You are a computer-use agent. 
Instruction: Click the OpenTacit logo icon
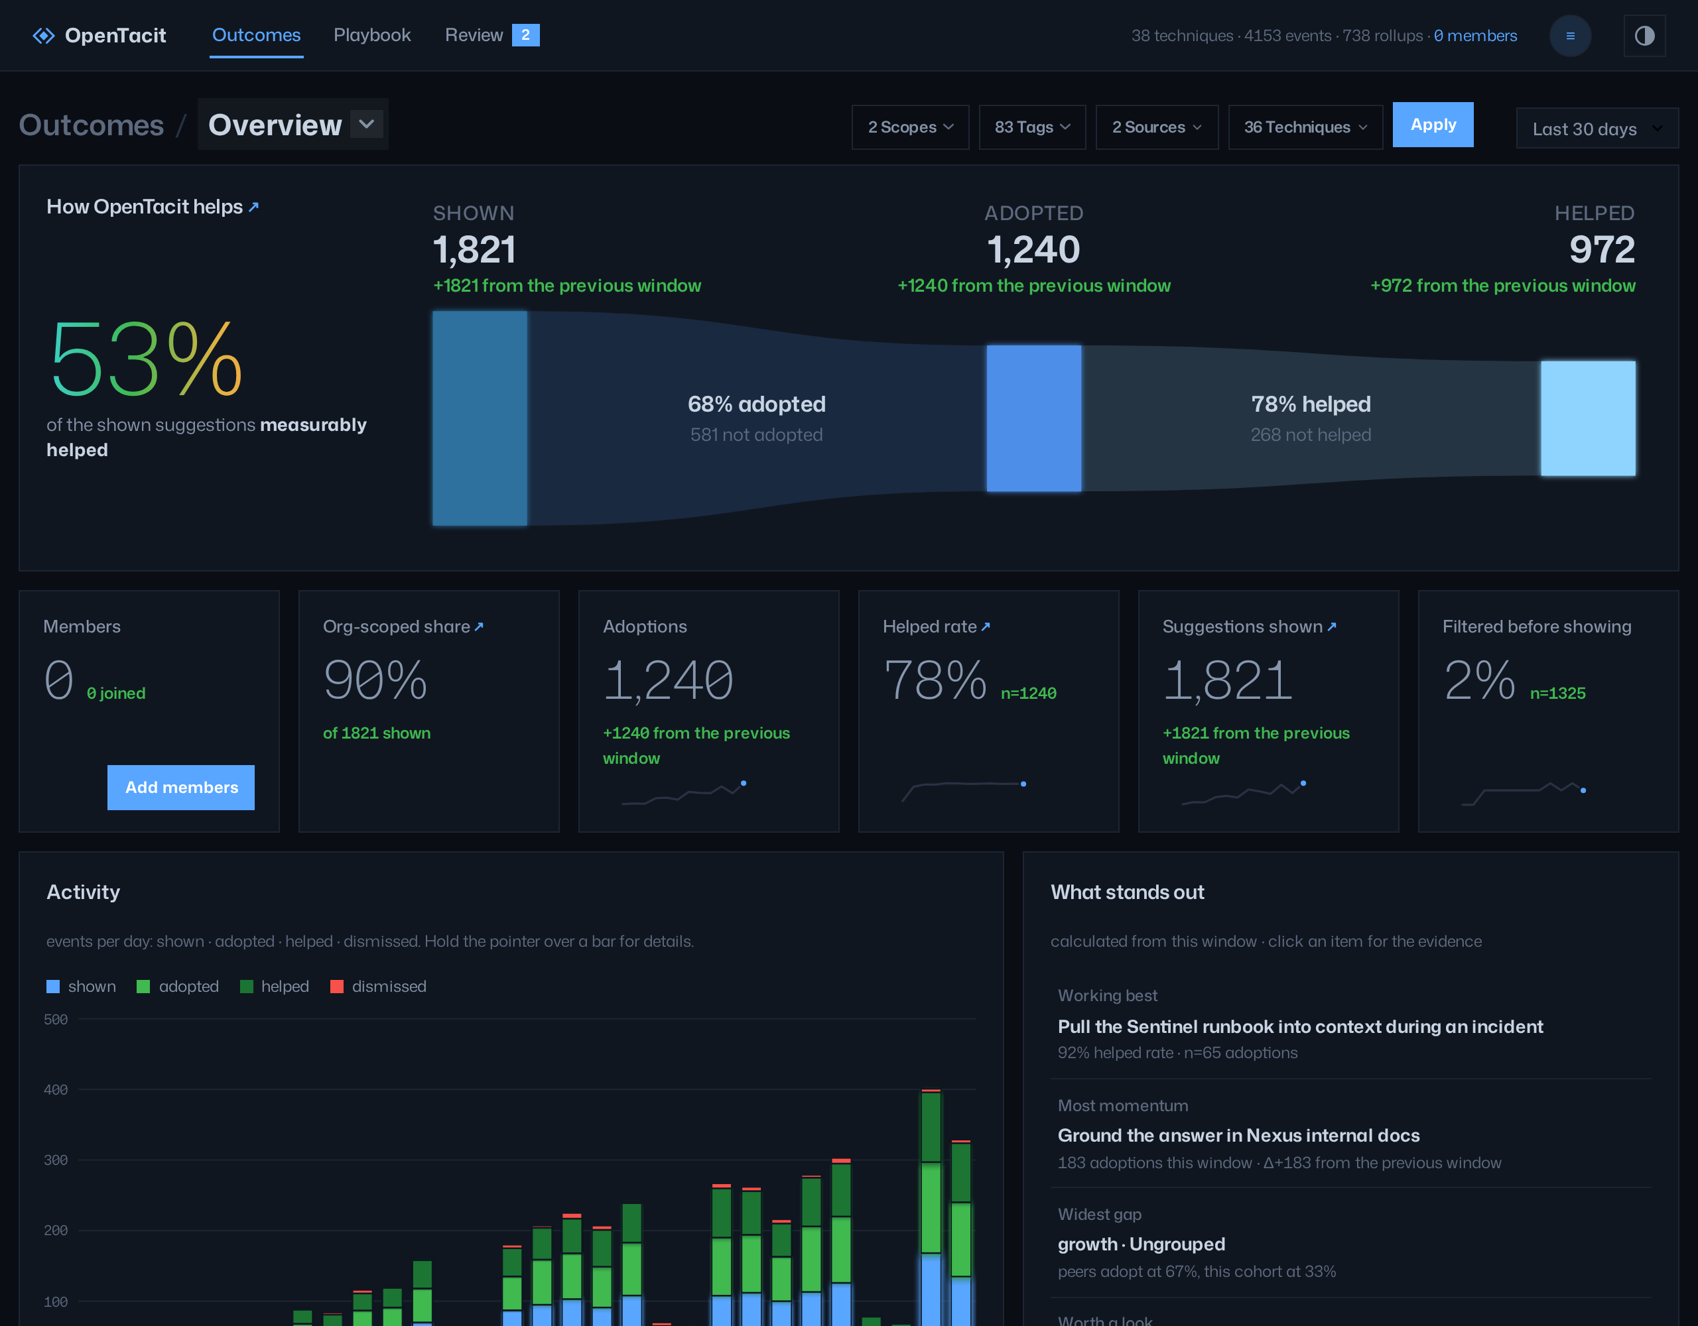point(44,36)
